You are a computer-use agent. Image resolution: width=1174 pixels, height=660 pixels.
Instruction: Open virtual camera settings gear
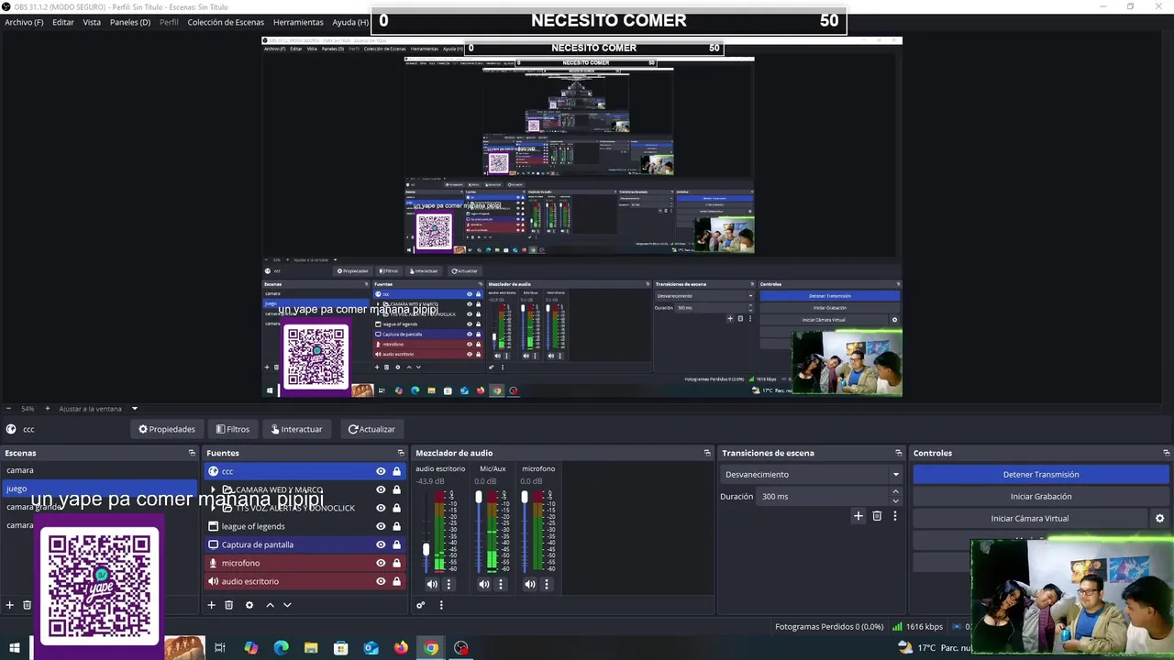tap(1159, 518)
